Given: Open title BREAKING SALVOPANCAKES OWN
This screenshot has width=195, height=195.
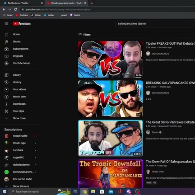Looking at the screenshot, I should point(170,83).
